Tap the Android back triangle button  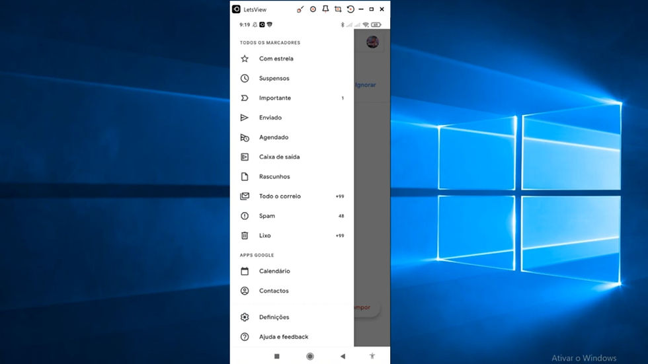point(343,356)
